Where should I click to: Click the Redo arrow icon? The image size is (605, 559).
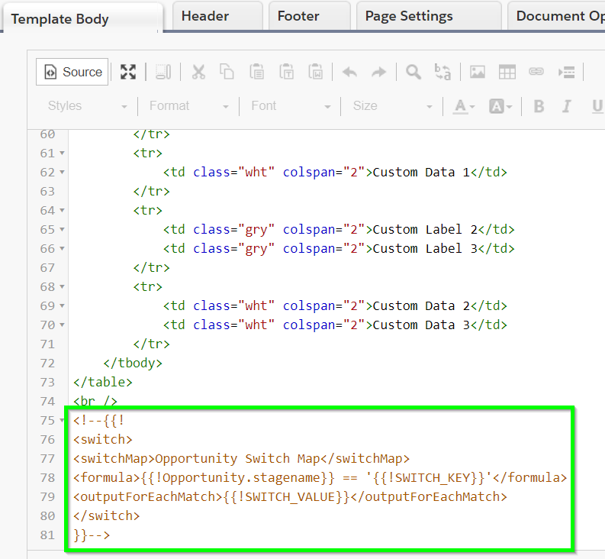(378, 72)
